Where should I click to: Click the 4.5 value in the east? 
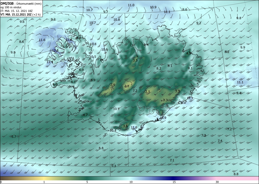(189, 53)
